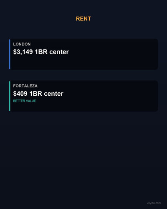Image resolution: width=167 pixels, height=209 pixels.
Task: Click the dollar sign before 409
Action: pyautogui.click(x=15, y=94)
